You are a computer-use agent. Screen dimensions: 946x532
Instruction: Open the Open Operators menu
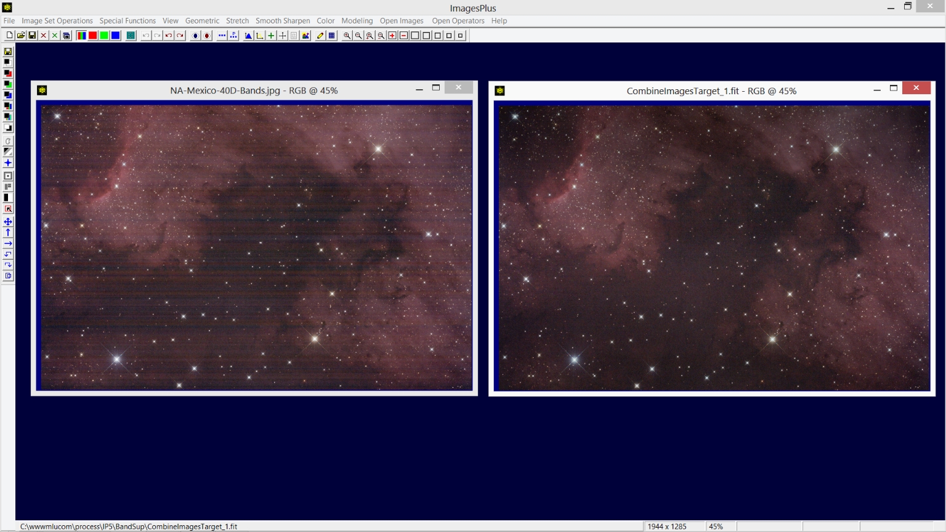[458, 21]
